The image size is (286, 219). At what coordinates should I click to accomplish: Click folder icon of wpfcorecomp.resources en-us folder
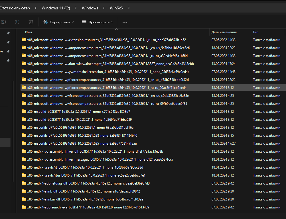24,79
